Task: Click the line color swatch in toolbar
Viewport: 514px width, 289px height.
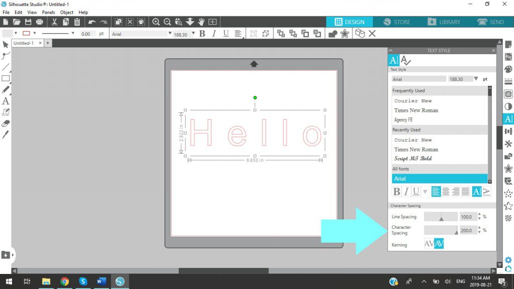Action: coord(26,33)
